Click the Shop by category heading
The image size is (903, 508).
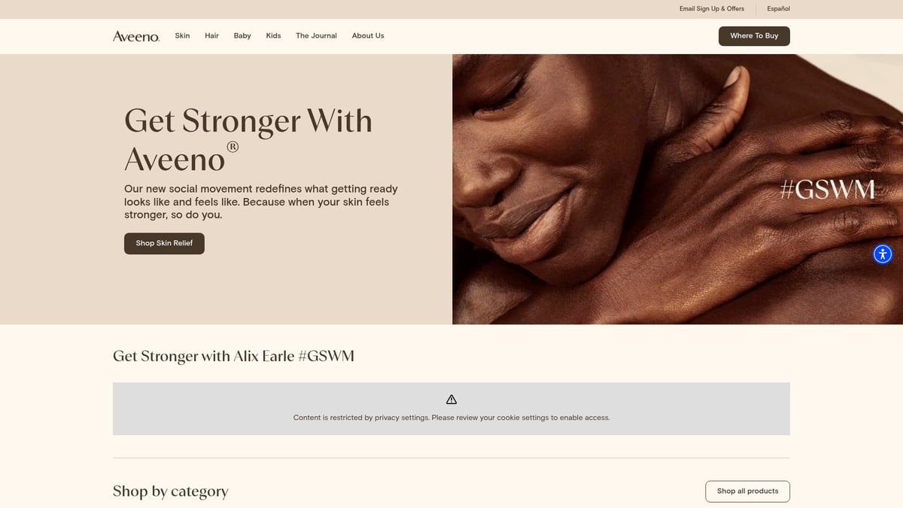tap(170, 491)
